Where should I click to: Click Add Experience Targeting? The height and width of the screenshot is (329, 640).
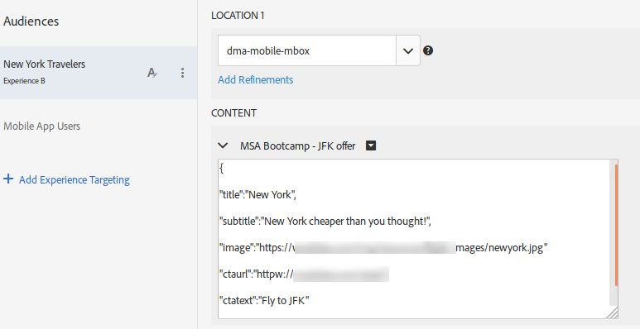click(75, 179)
